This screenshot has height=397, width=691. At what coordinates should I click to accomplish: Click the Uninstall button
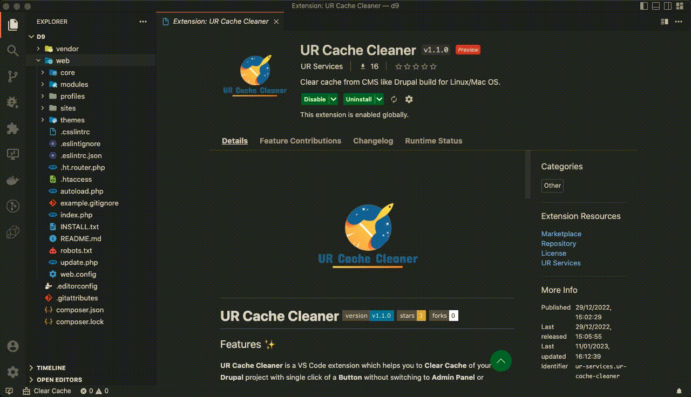[x=359, y=99]
